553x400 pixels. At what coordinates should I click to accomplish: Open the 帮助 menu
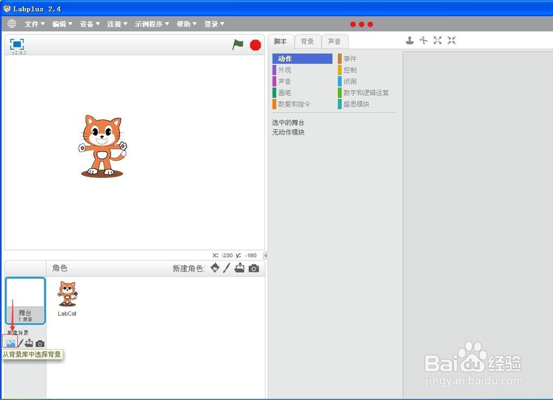click(186, 24)
